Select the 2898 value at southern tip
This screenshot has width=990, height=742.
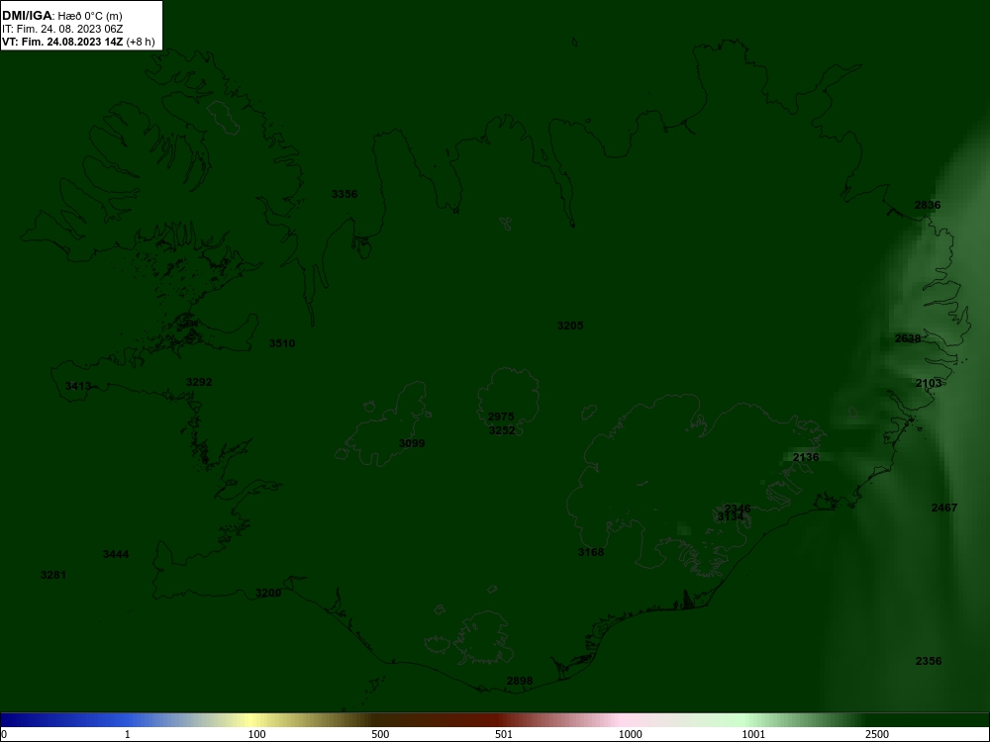(520, 681)
